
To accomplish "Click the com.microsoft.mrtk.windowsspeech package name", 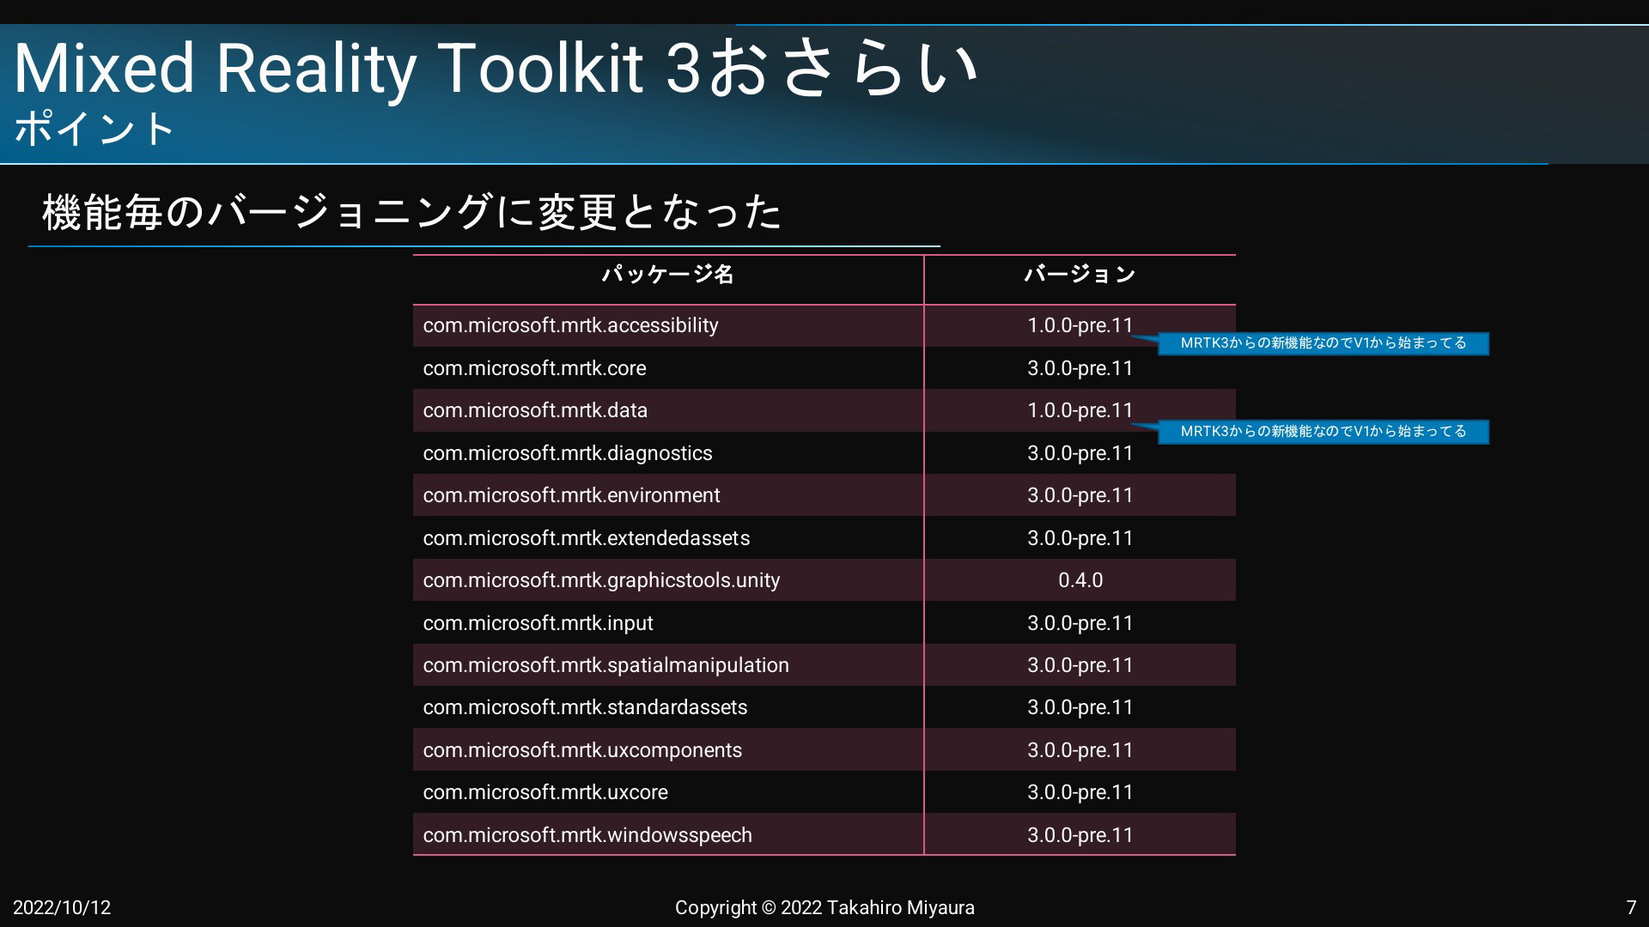I will click(587, 835).
